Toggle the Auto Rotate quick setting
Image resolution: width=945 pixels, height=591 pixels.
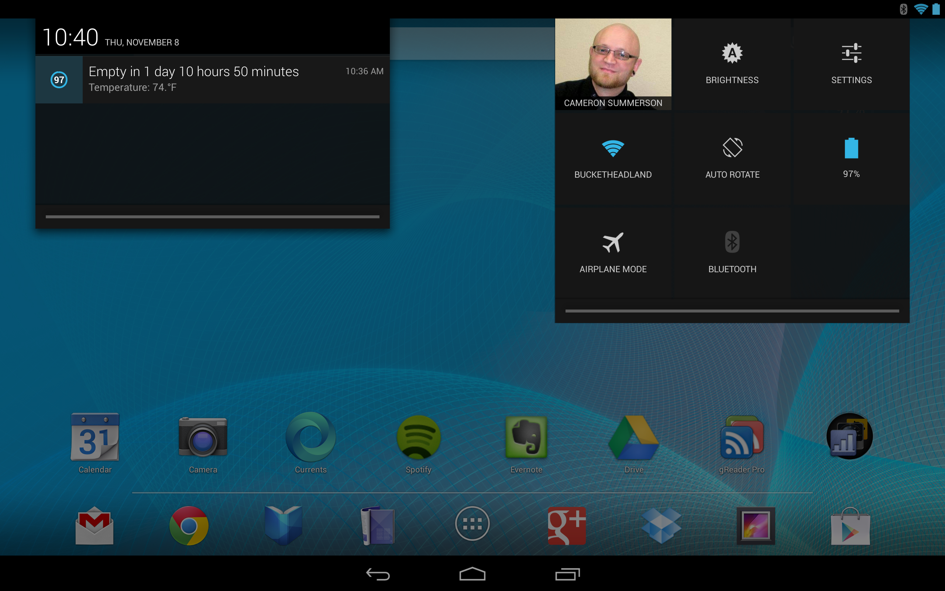coord(732,158)
